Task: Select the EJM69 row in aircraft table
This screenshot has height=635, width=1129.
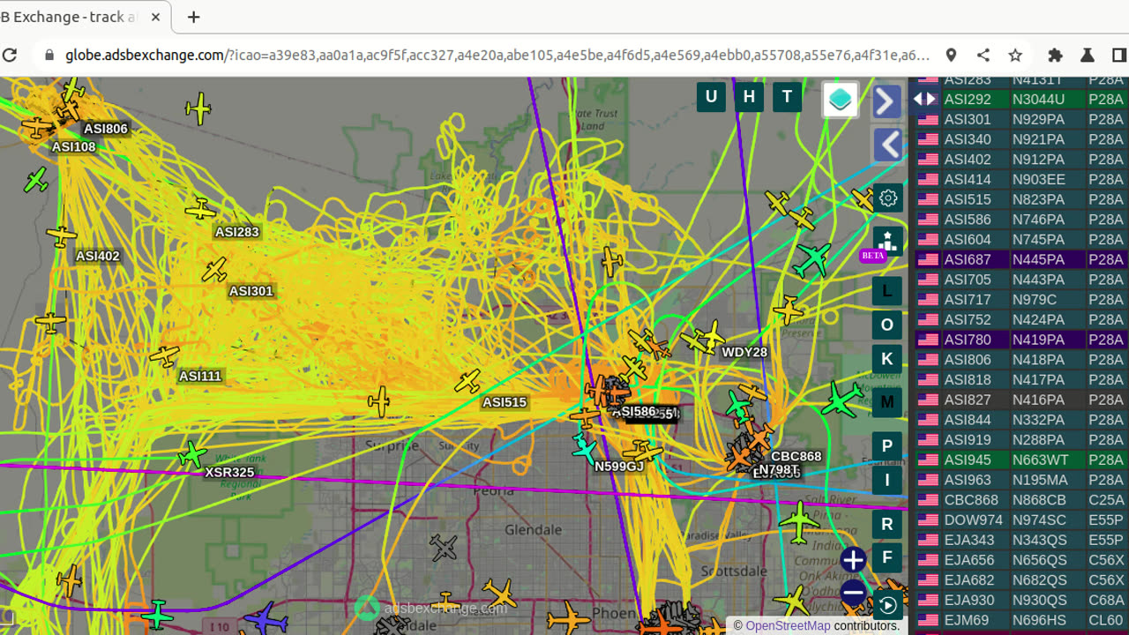Action: pos(1022,620)
